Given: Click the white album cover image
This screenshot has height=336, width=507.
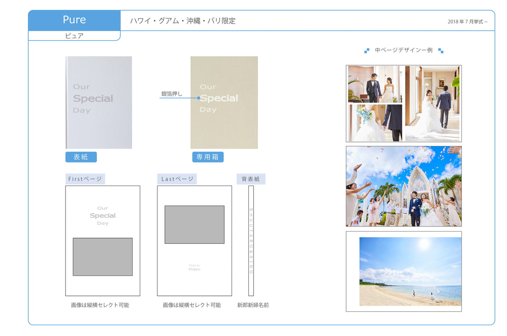Looking at the screenshot, I should tap(98, 103).
